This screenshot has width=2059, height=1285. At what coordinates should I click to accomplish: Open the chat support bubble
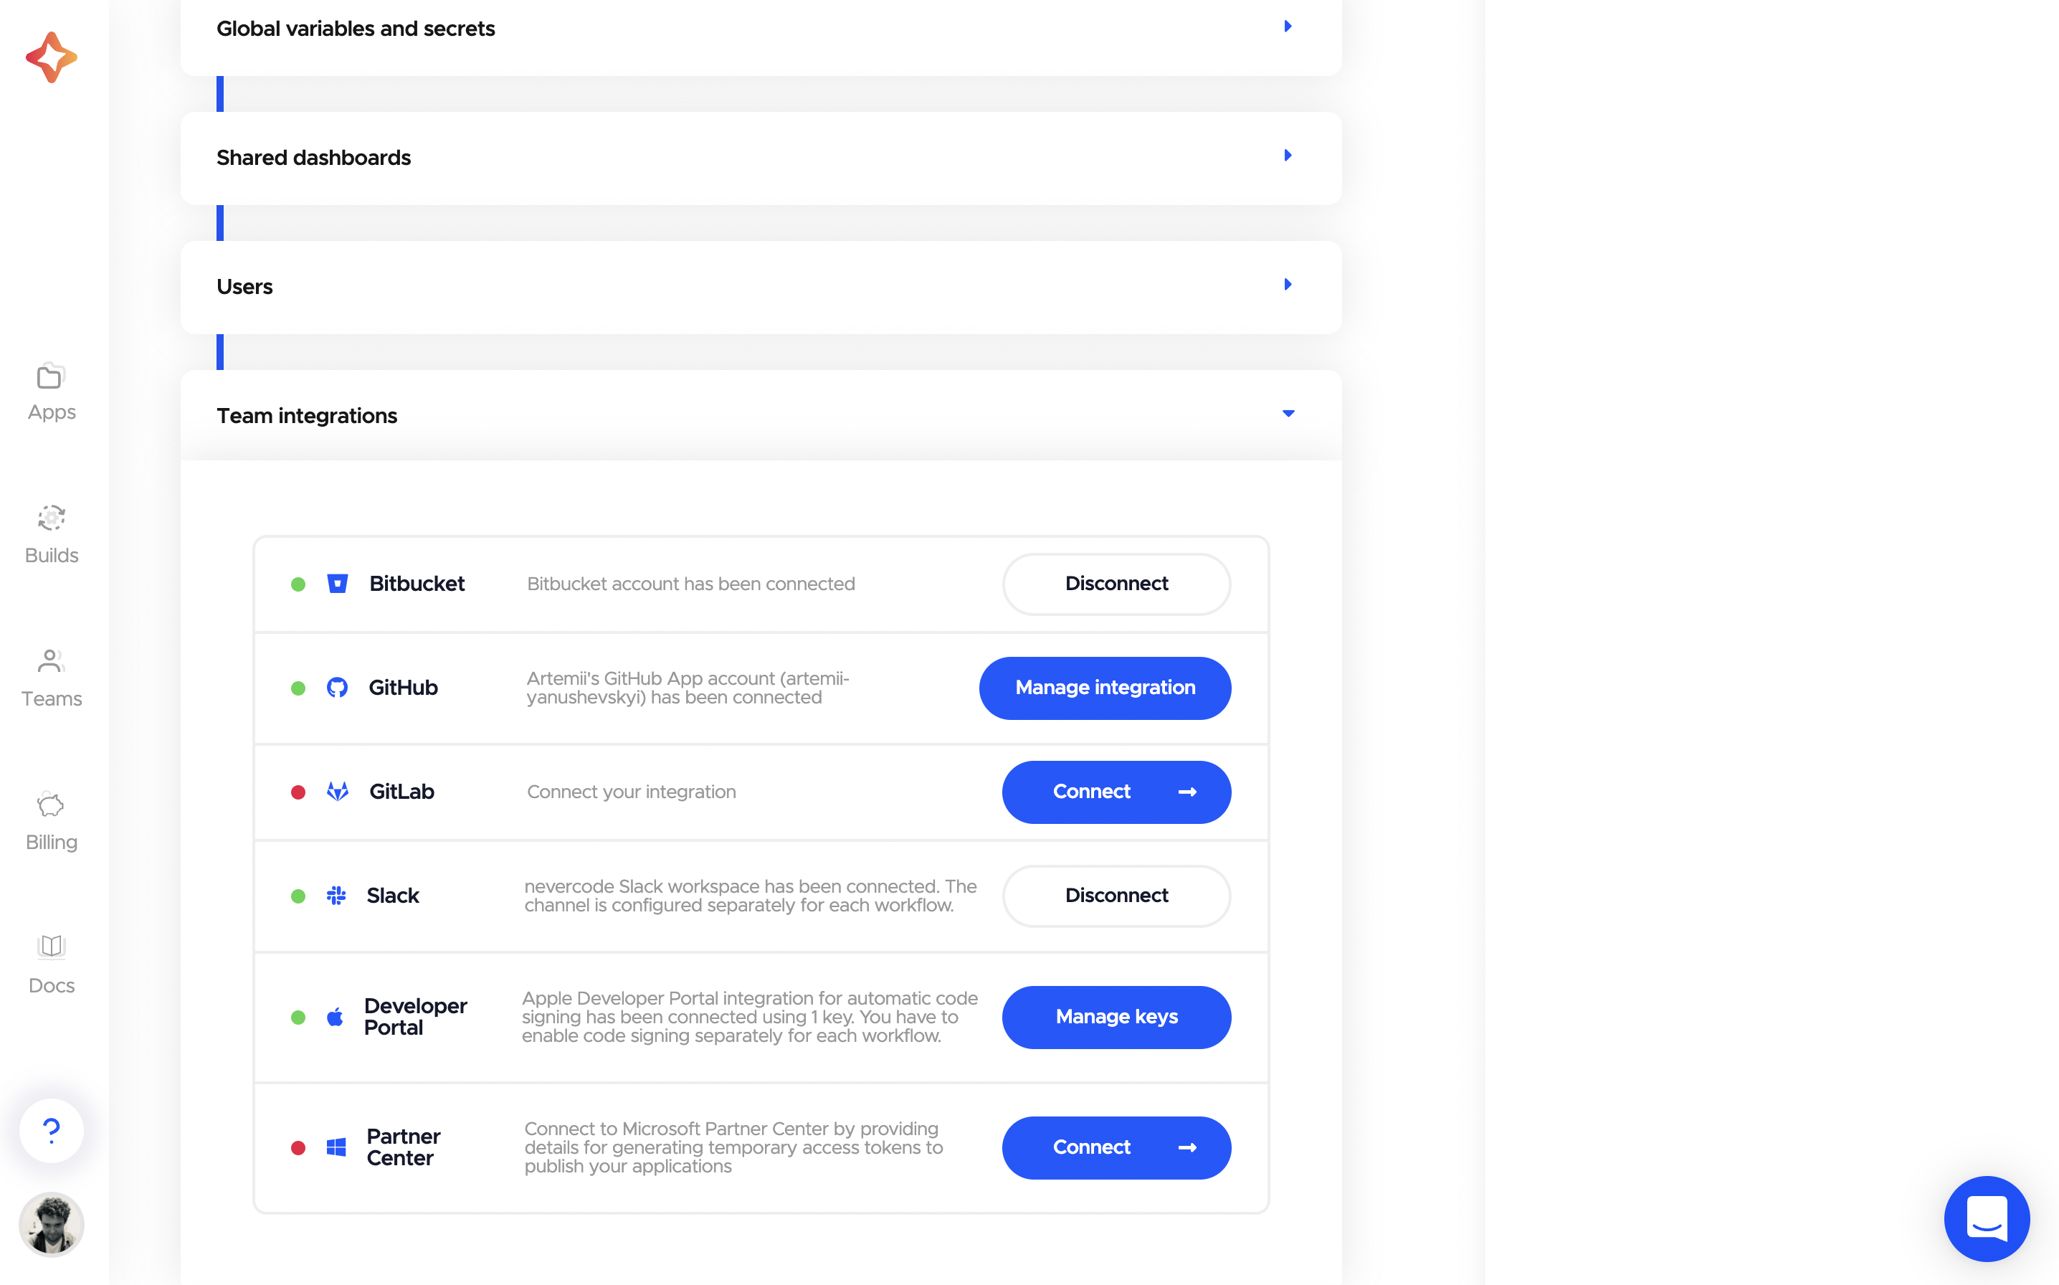click(1987, 1219)
